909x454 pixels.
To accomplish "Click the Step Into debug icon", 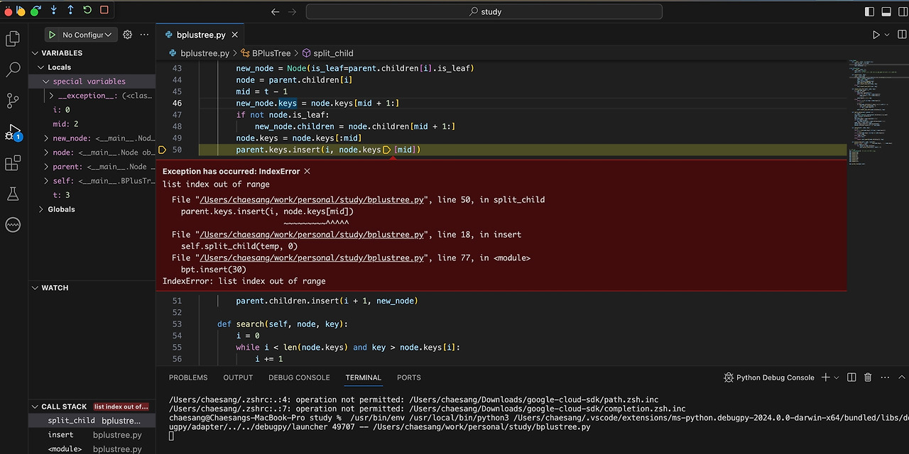I will pos(53,10).
